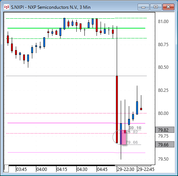Click the $0.16 difference label

point(135,128)
